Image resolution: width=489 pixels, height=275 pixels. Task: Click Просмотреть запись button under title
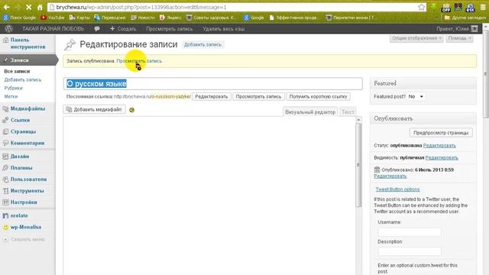[258, 97]
